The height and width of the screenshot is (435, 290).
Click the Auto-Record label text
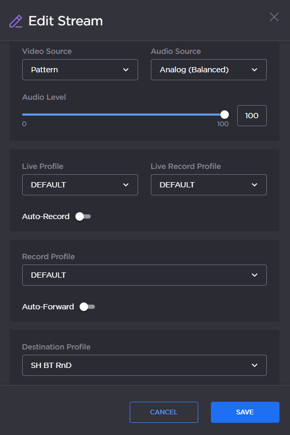coord(46,216)
